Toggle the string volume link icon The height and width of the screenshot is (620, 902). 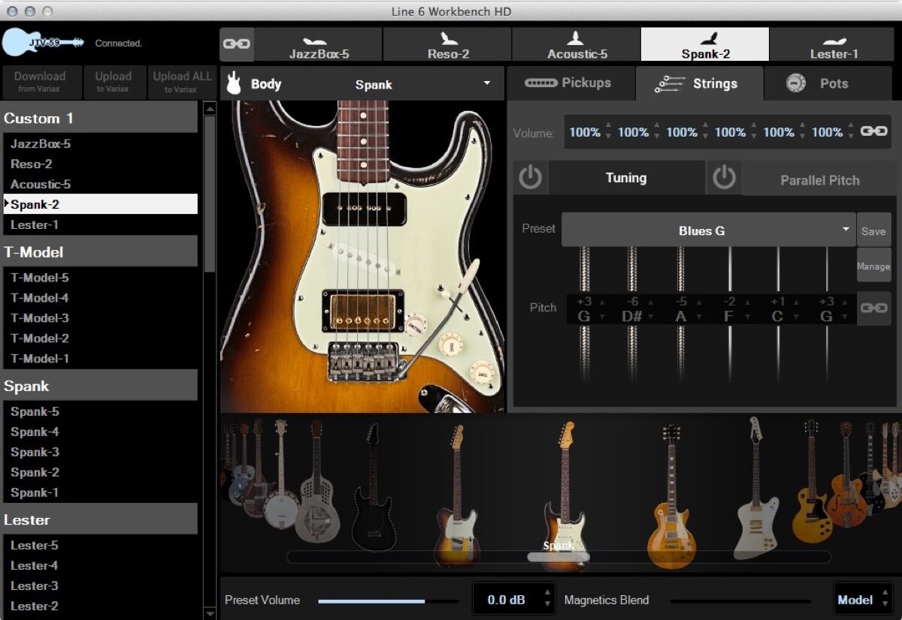click(873, 131)
